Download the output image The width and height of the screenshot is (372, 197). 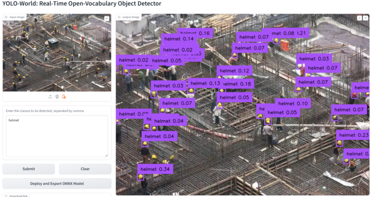[x=359, y=18]
